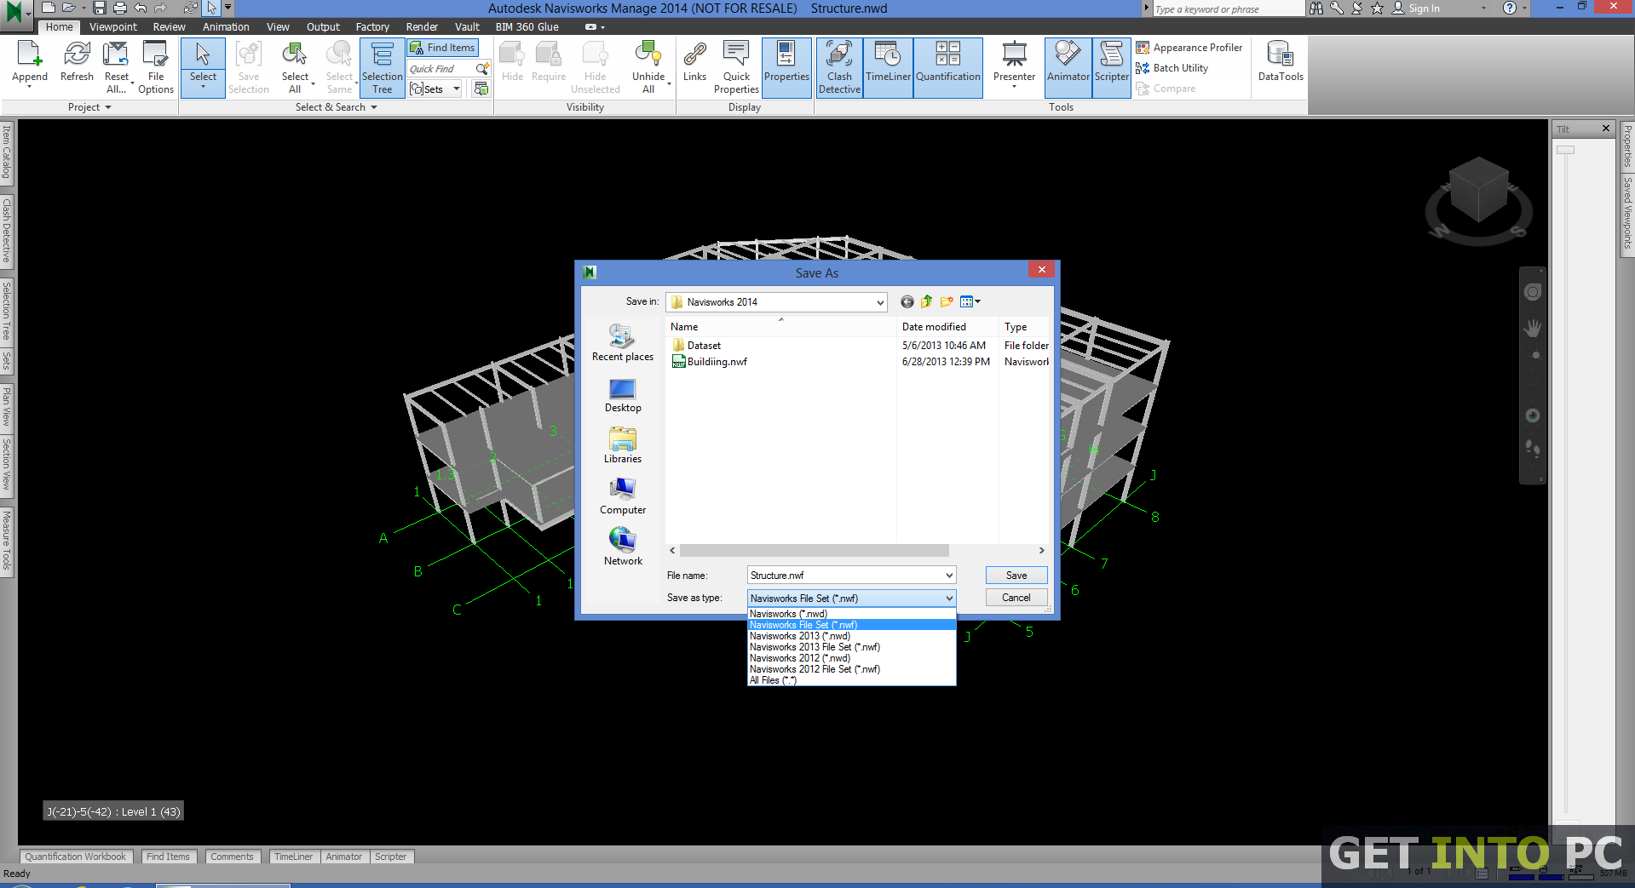This screenshot has width=1635, height=888.
Task: Click the Append tool in Project panel
Action: point(30,66)
